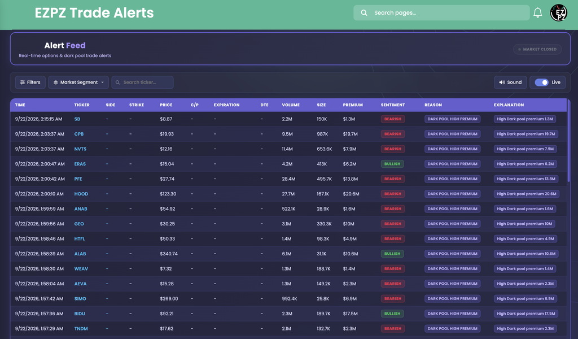Open EZPZ profile avatar
Image resolution: width=578 pixels, height=339 pixels.
pyautogui.click(x=558, y=13)
